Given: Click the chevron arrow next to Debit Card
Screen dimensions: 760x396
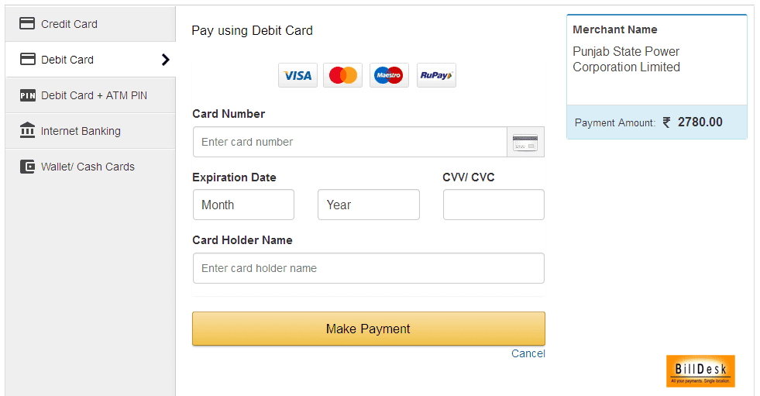Looking at the screenshot, I should click(165, 60).
